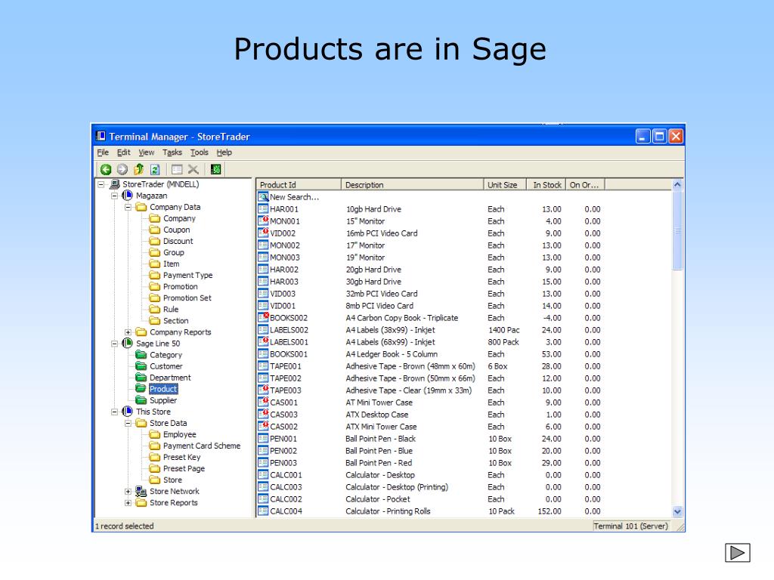Sort by the Unit Size column header
This screenshot has height=580, width=774.
click(505, 184)
